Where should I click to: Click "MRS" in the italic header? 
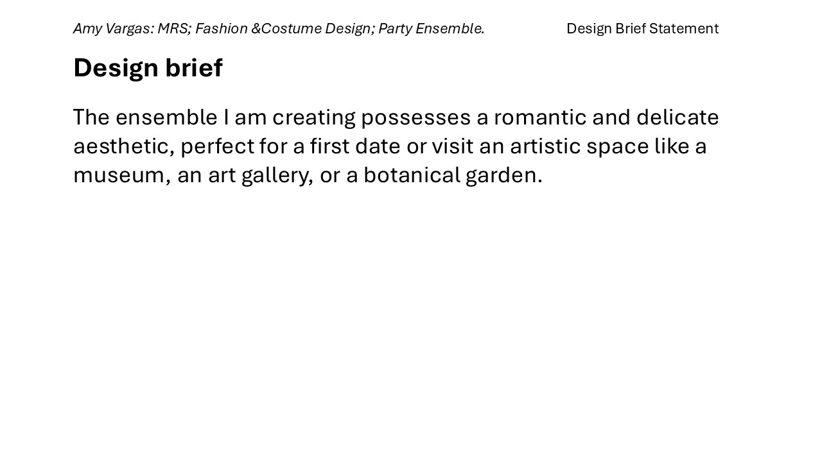click(x=172, y=28)
